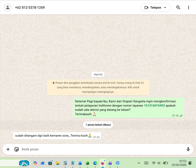
Task: Open Microsoft Edge from the taskbar
Action: [x=95, y=163]
